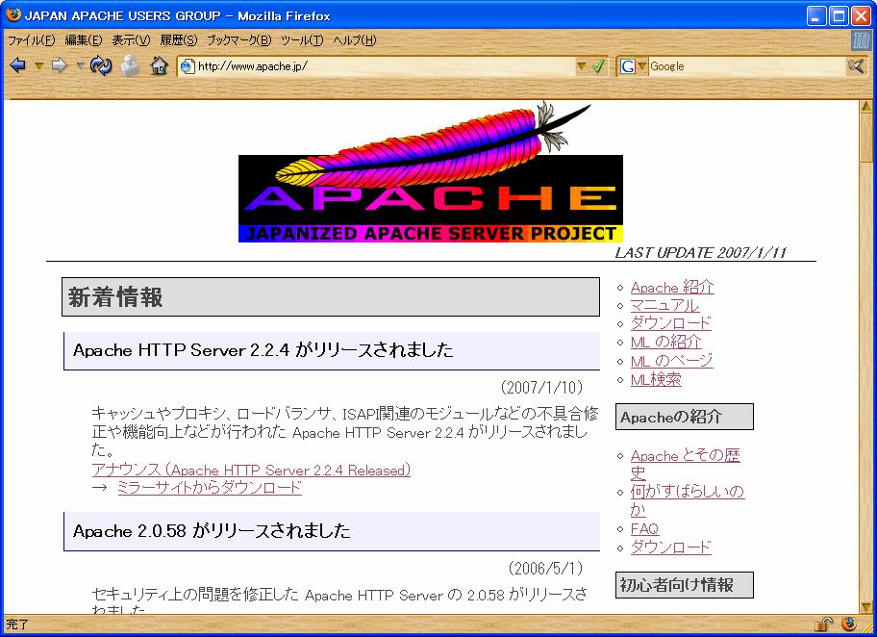Open the ファイル (File) menu
877x637 pixels.
32,40
